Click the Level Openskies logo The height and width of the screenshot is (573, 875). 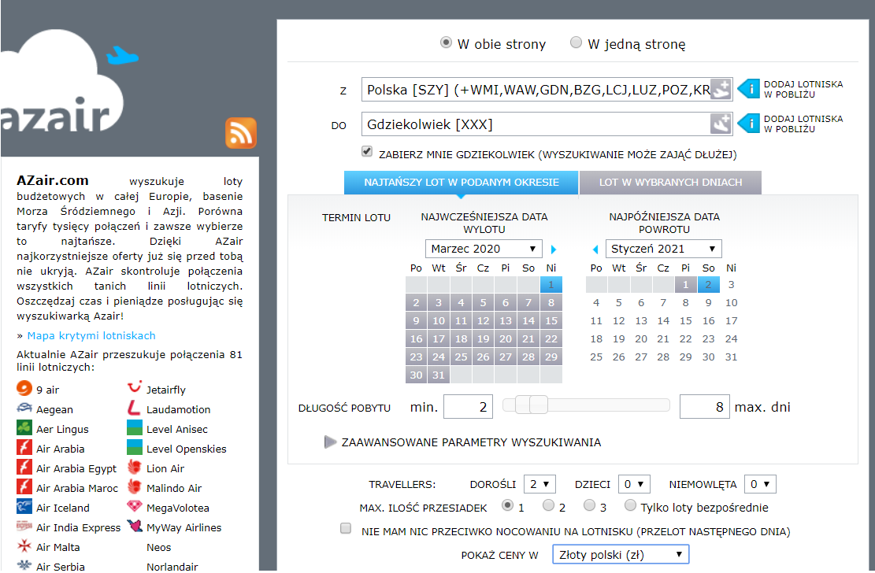[135, 447]
